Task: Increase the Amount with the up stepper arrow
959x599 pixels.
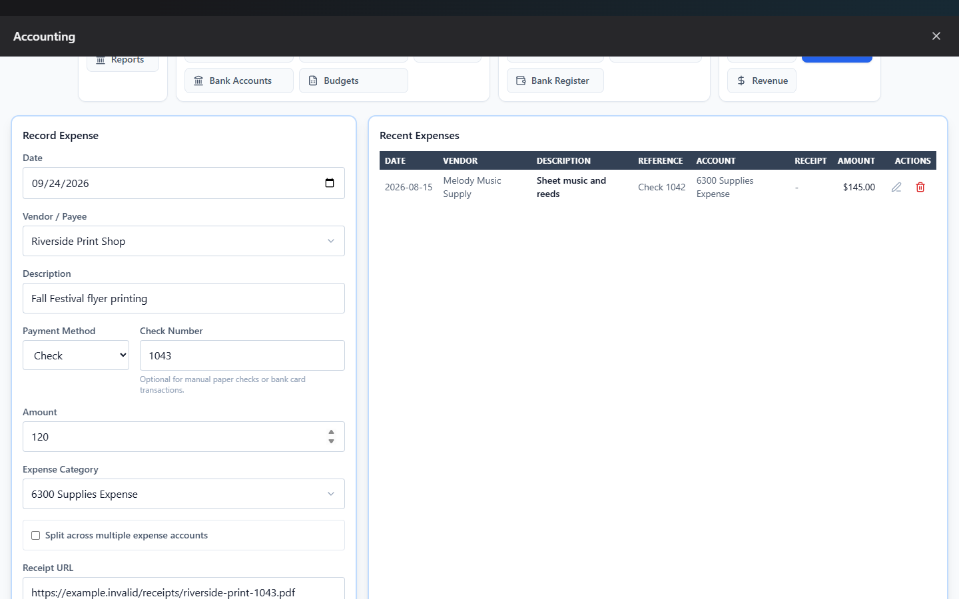Action: click(x=331, y=432)
